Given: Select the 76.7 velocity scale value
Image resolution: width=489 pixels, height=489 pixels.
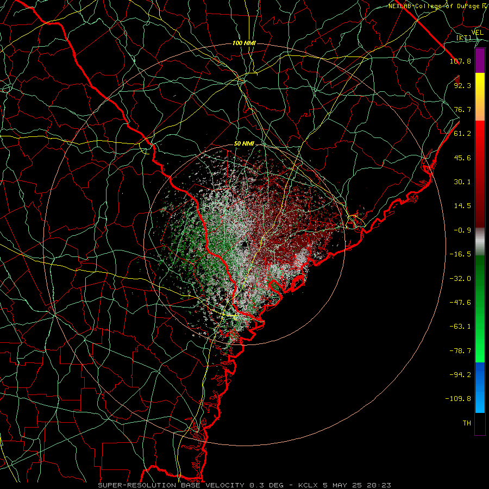Looking at the screenshot, I should coord(462,109).
